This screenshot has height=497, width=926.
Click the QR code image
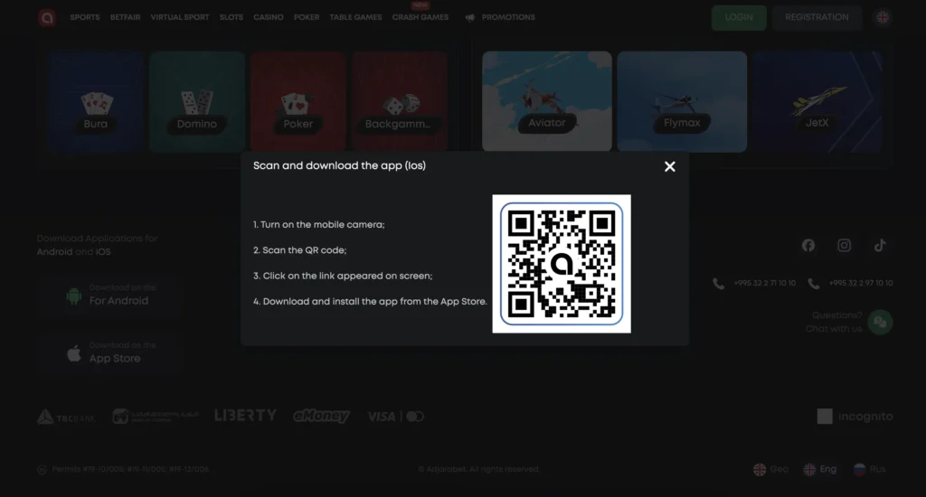[x=562, y=264]
